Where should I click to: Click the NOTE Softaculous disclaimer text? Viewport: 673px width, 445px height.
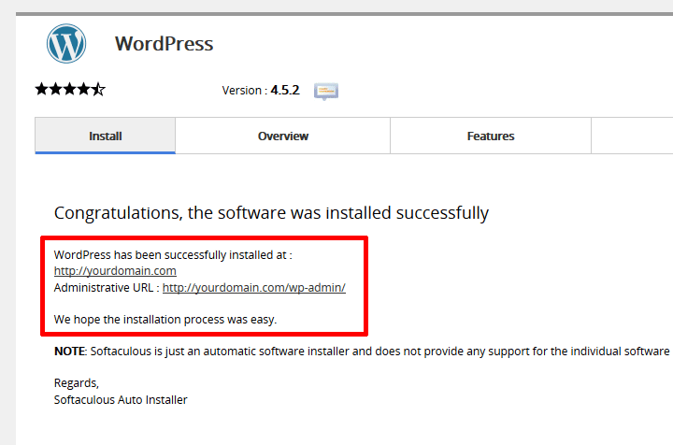click(362, 351)
